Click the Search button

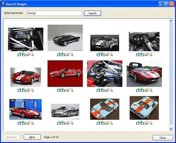[93, 13]
